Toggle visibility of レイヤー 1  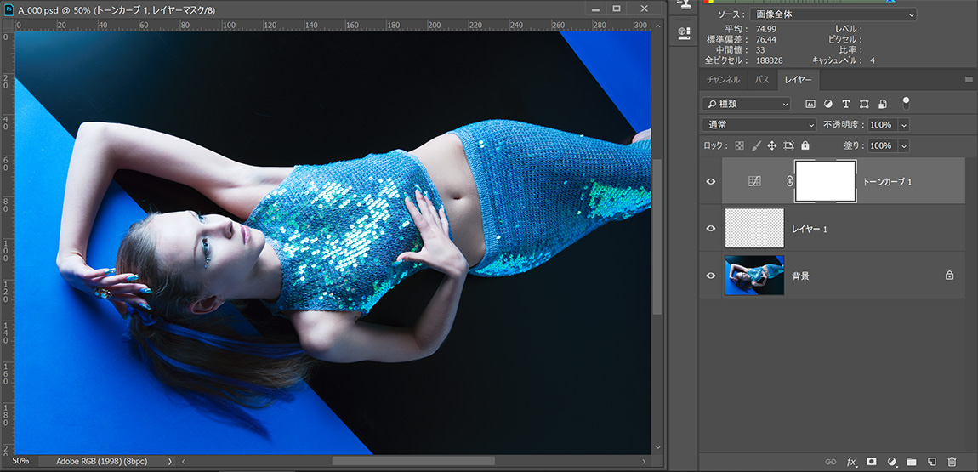point(711,229)
